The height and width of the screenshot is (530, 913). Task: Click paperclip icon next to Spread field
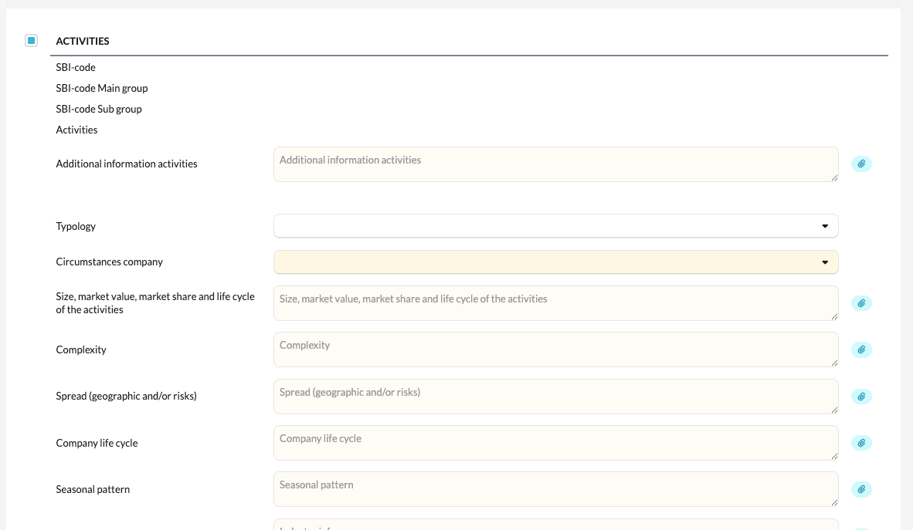[x=861, y=397]
